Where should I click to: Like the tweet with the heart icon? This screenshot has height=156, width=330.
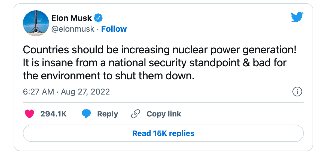tap(29, 114)
